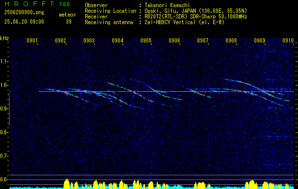Image resolution: width=298 pixels, height=189 pixels.
Task: Click the 'Observer' field label
Action: coord(96,5)
